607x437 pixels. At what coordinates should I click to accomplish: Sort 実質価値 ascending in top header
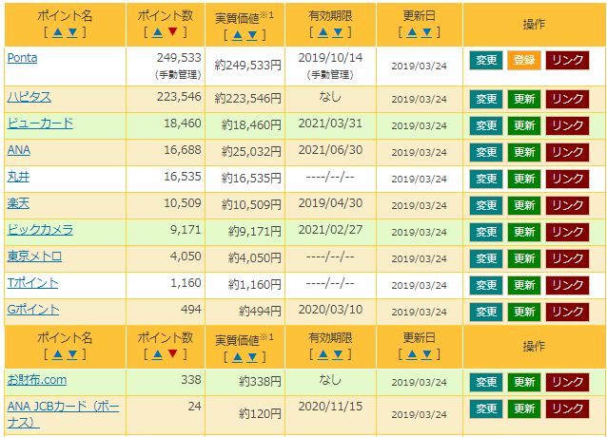pyautogui.click(x=238, y=35)
